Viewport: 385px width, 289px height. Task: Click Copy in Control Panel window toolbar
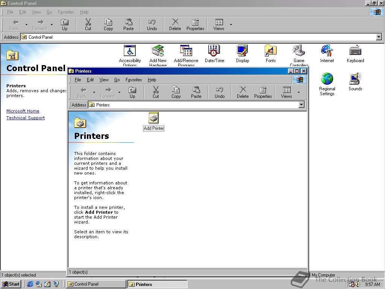pyautogui.click(x=108, y=25)
